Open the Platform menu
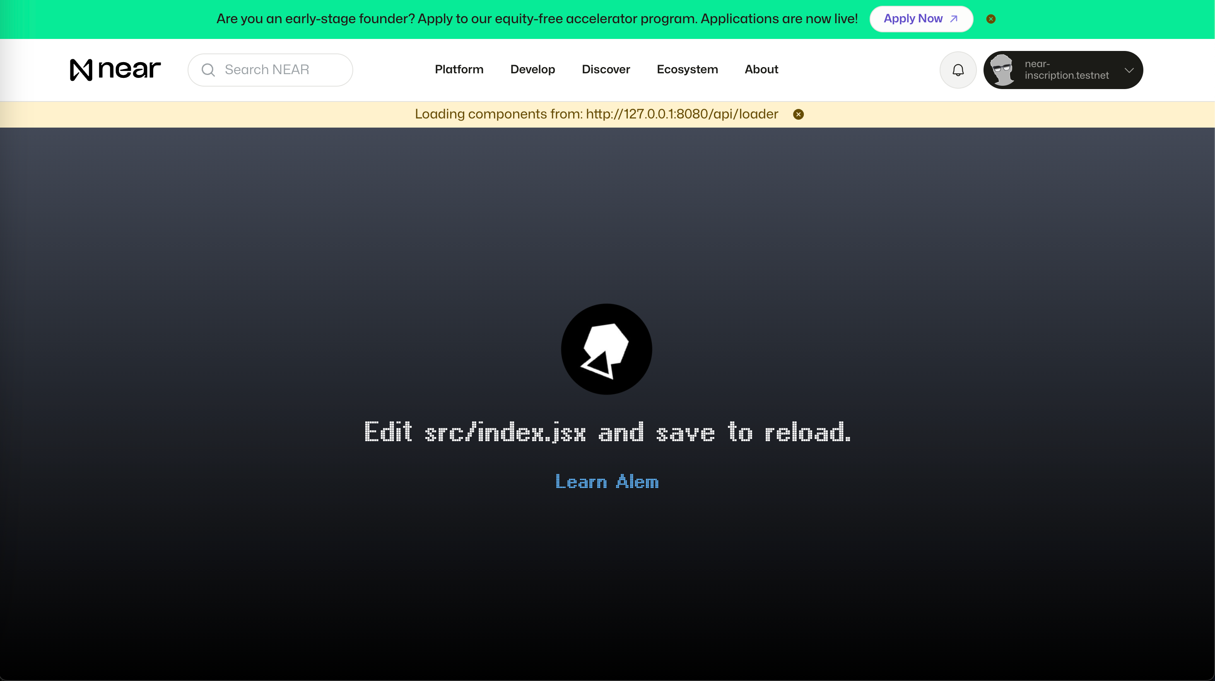Image resolution: width=1215 pixels, height=681 pixels. (458, 69)
